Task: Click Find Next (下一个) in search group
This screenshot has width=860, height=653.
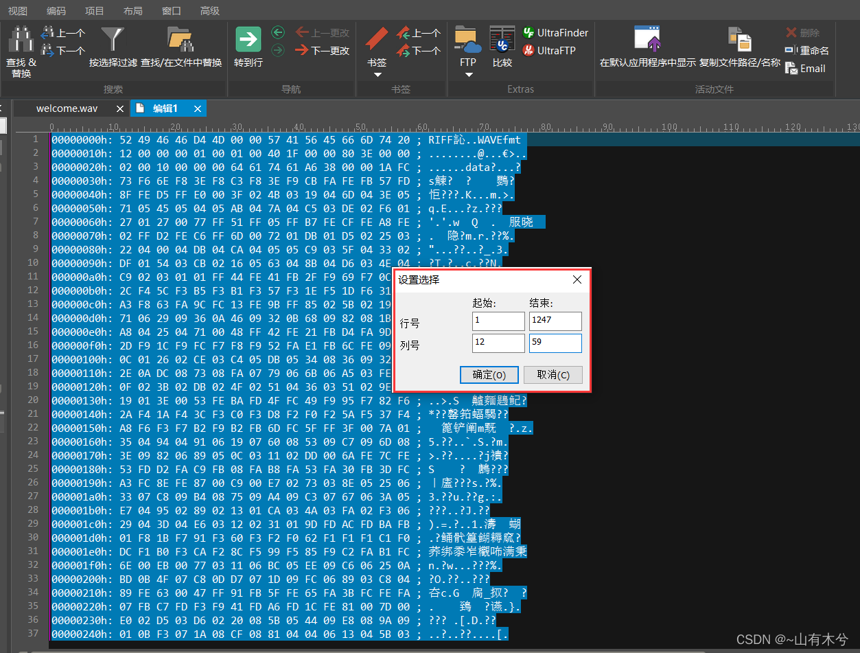Action: (63, 50)
